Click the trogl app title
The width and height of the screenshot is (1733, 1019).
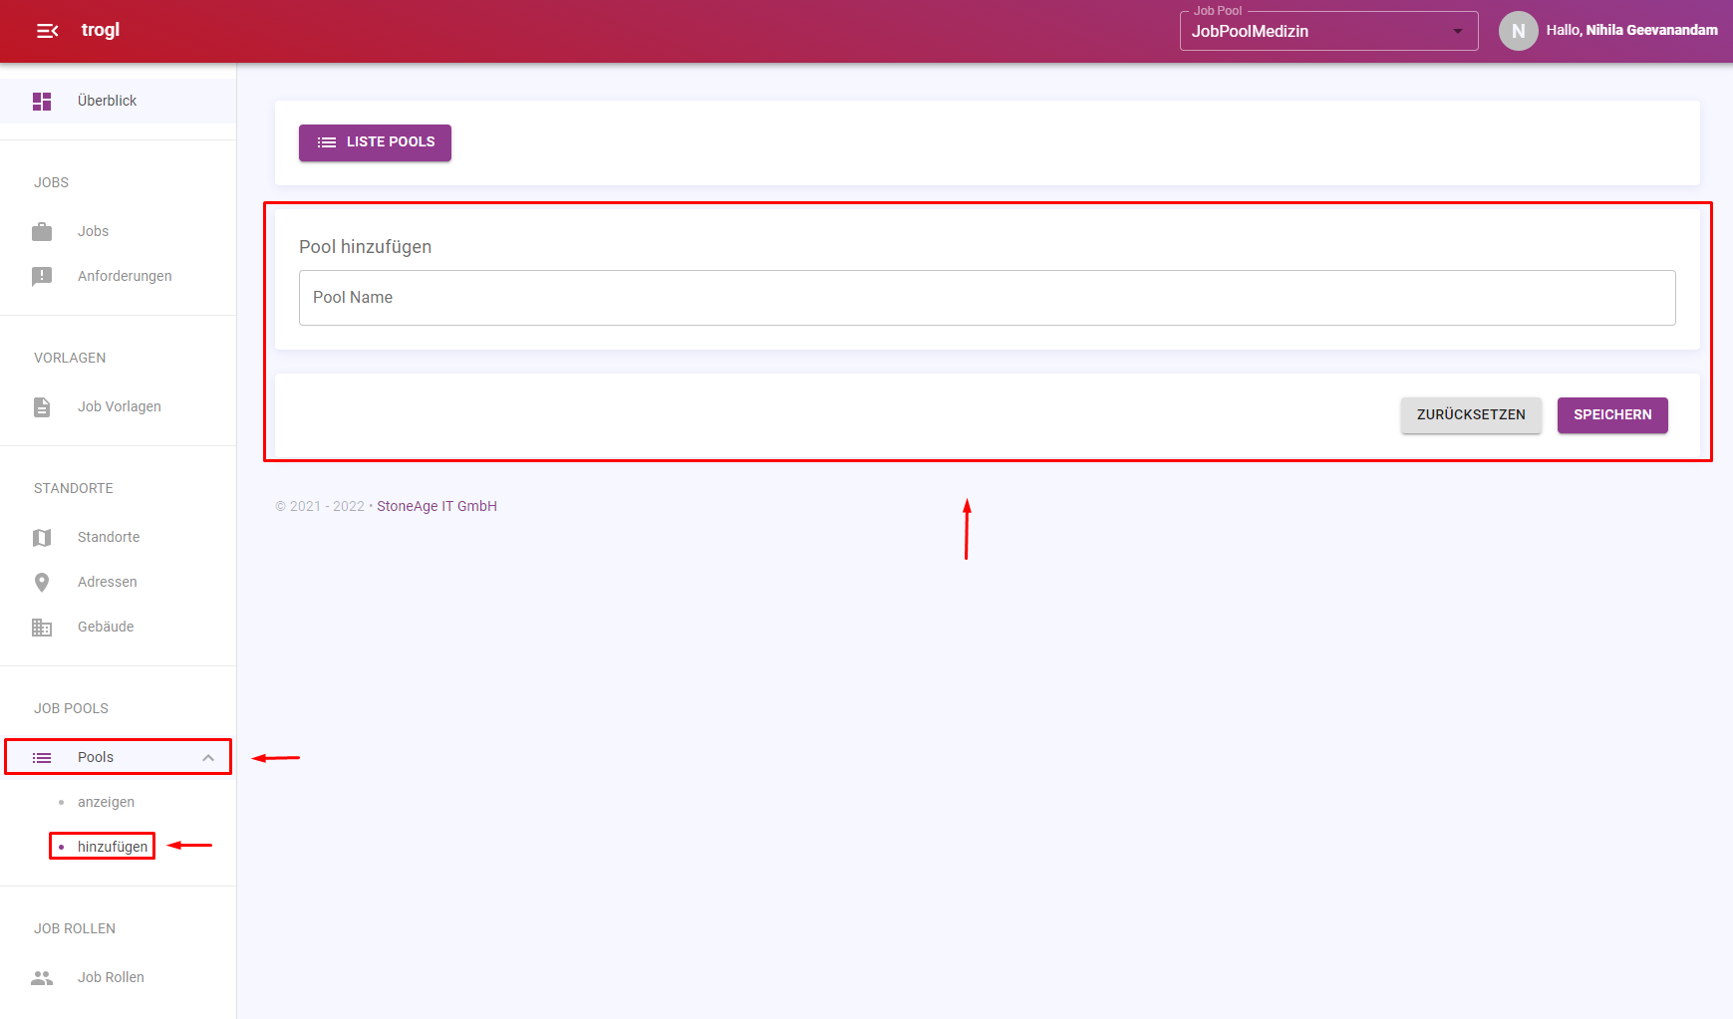coord(100,30)
